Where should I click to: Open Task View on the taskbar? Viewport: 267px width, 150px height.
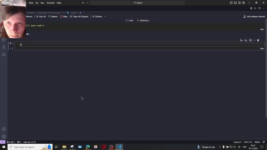pos(56,147)
